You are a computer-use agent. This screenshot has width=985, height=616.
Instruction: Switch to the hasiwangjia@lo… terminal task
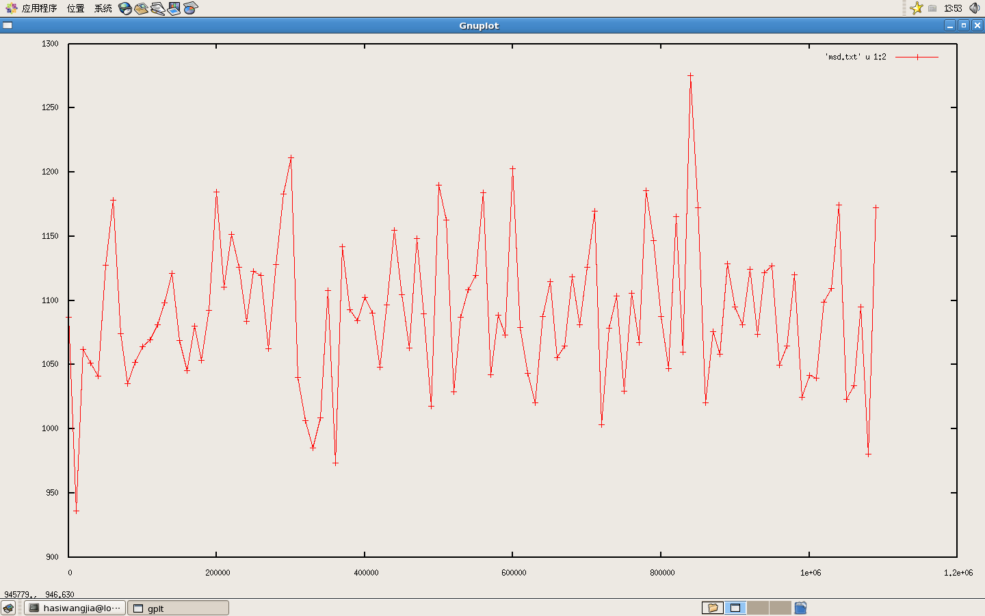(x=75, y=608)
